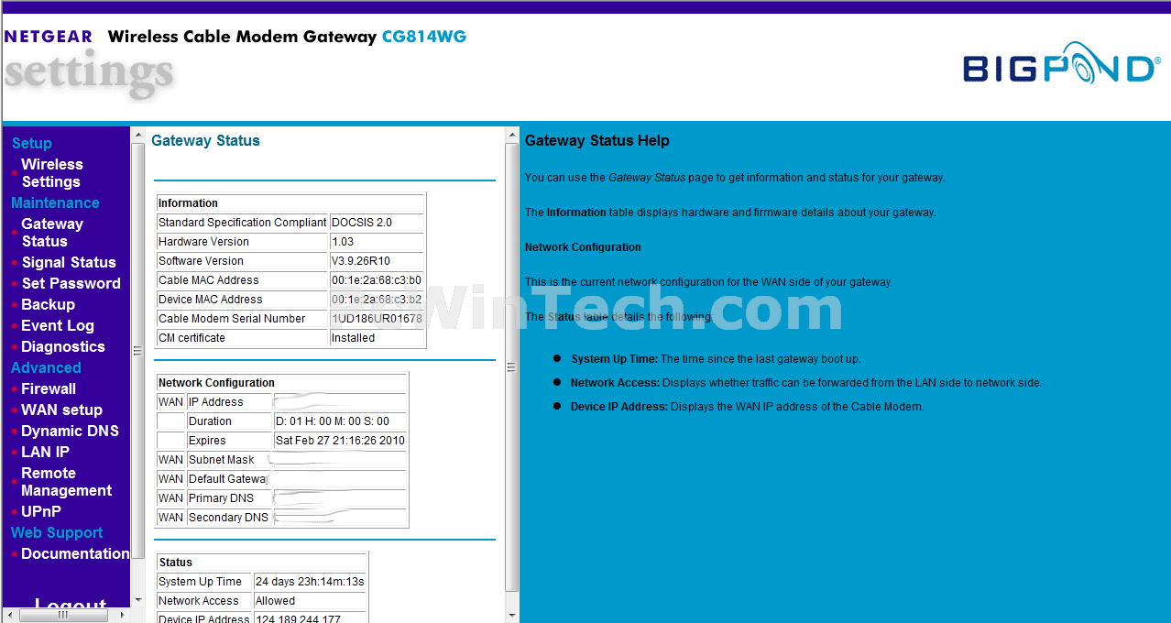Screen dimensions: 1171x623
Task: Click the Secondary DNS label
Action: (x=228, y=518)
